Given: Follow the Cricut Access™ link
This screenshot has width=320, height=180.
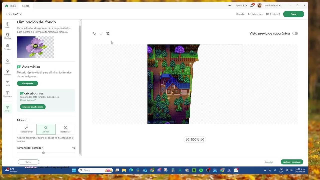Looking at the screenshot, I should pyautogui.click(x=28, y=100).
